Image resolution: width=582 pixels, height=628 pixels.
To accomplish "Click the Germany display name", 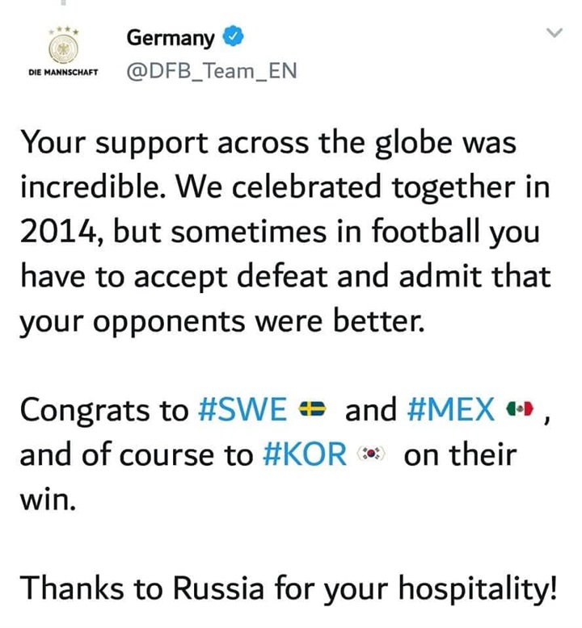I will pos(171,39).
